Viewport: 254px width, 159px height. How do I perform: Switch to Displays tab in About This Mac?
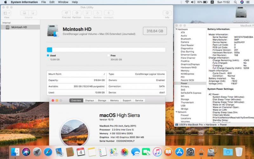tap(90, 101)
